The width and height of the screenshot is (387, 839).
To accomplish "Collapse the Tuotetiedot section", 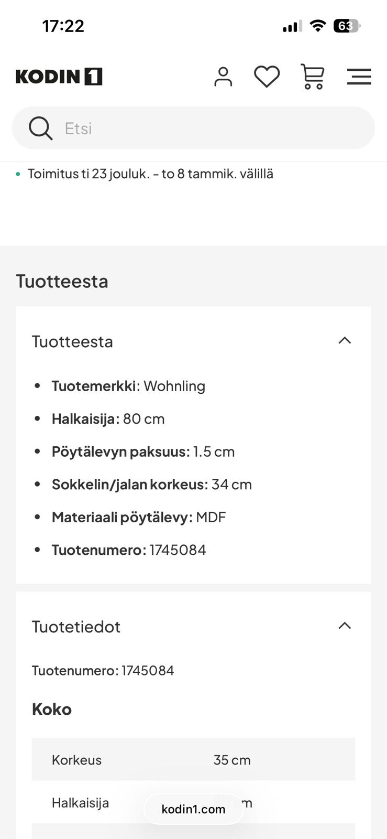I will tap(344, 626).
